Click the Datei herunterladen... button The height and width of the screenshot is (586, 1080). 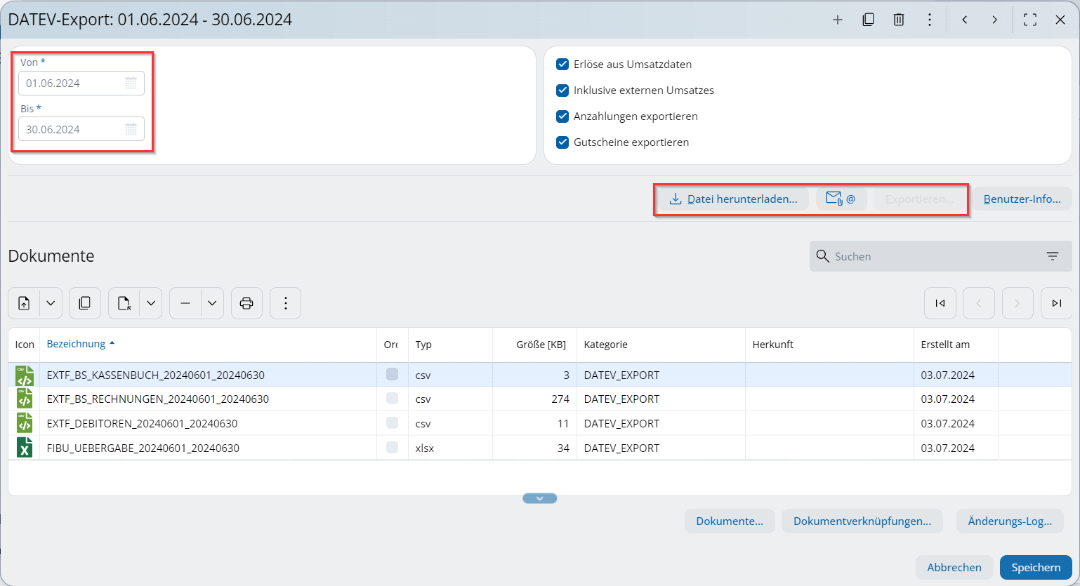point(733,199)
